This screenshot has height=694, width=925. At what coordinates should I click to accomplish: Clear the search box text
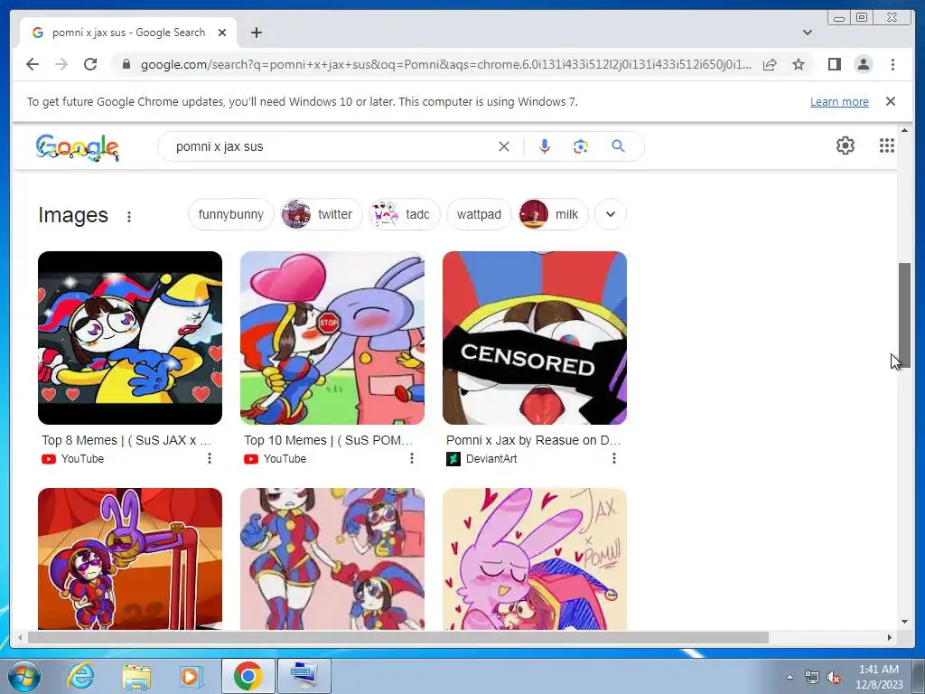tap(503, 146)
